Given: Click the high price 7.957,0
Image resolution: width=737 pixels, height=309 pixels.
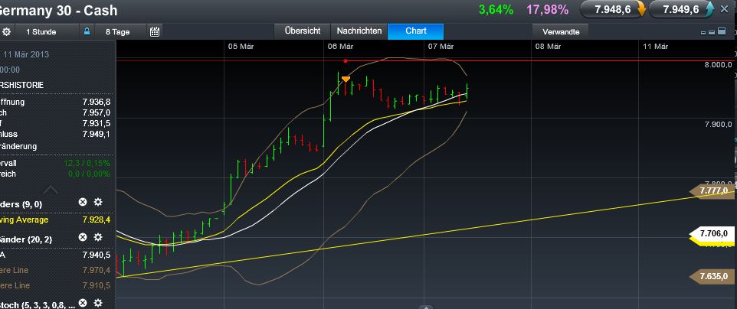Looking at the screenshot, I should click(x=96, y=112).
